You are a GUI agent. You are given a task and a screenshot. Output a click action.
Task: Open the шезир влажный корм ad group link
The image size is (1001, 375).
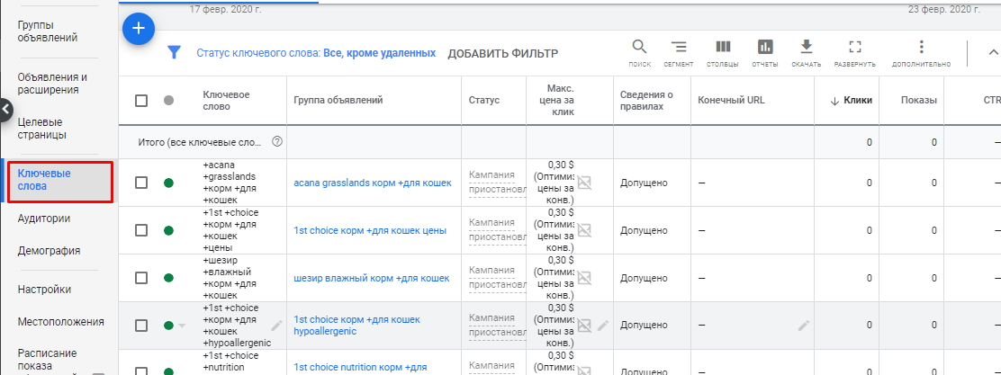coord(372,278)
